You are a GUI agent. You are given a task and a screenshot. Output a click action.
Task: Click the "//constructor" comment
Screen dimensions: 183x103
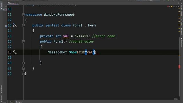click(81, 41)
